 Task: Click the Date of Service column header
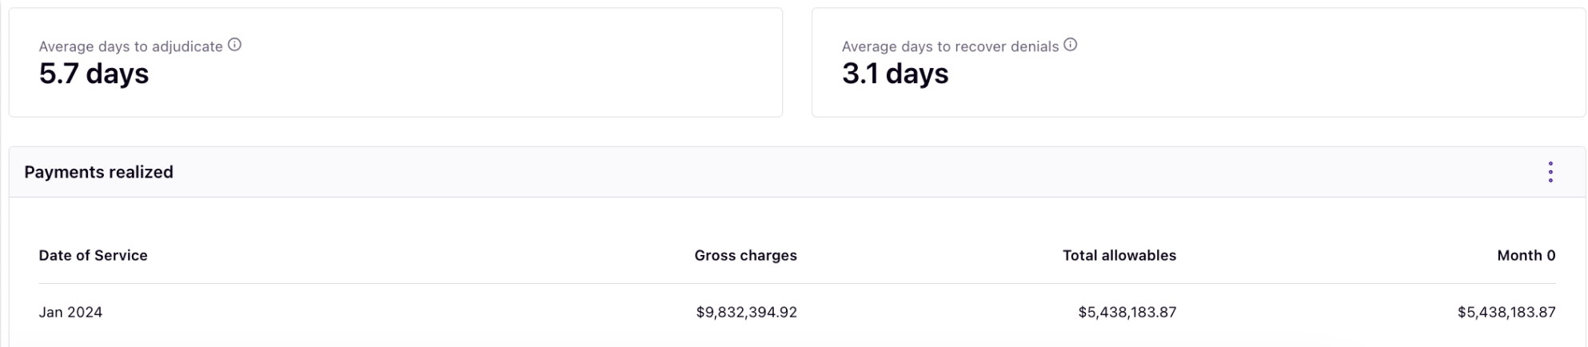(x=93, y=255)
